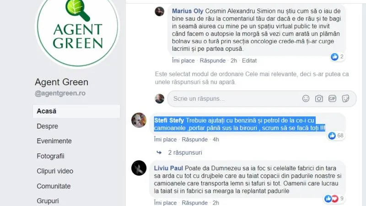Go to Evenimente section
The width and height of the screenshot is (366, 206).
click(x=54, y=141)
